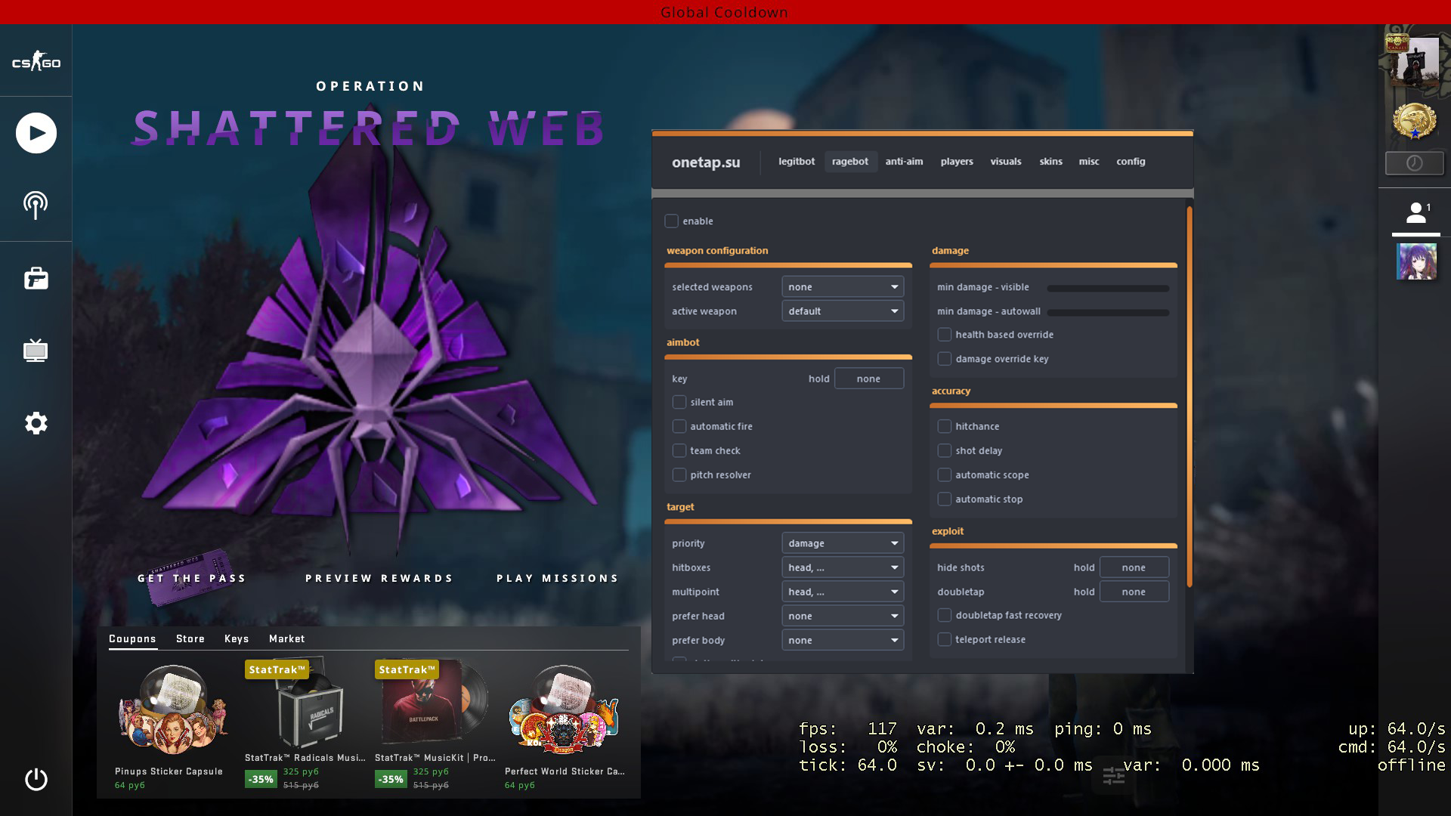
Task: Select the Coupons tab
Action: pyautogui.click(x=132, y=638)
